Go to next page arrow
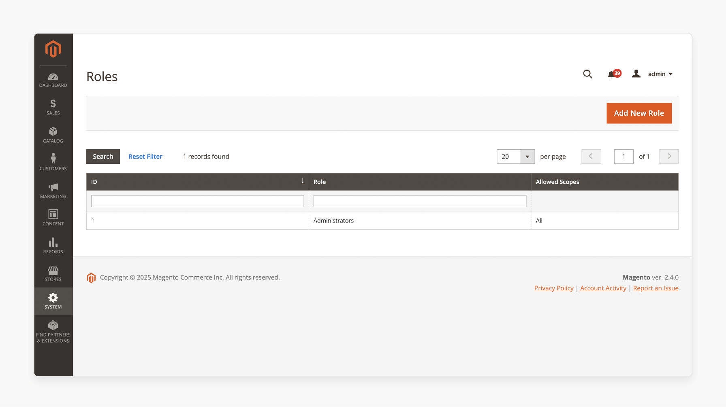Screen dimensions: 726x407 click(x=669, y=157)
